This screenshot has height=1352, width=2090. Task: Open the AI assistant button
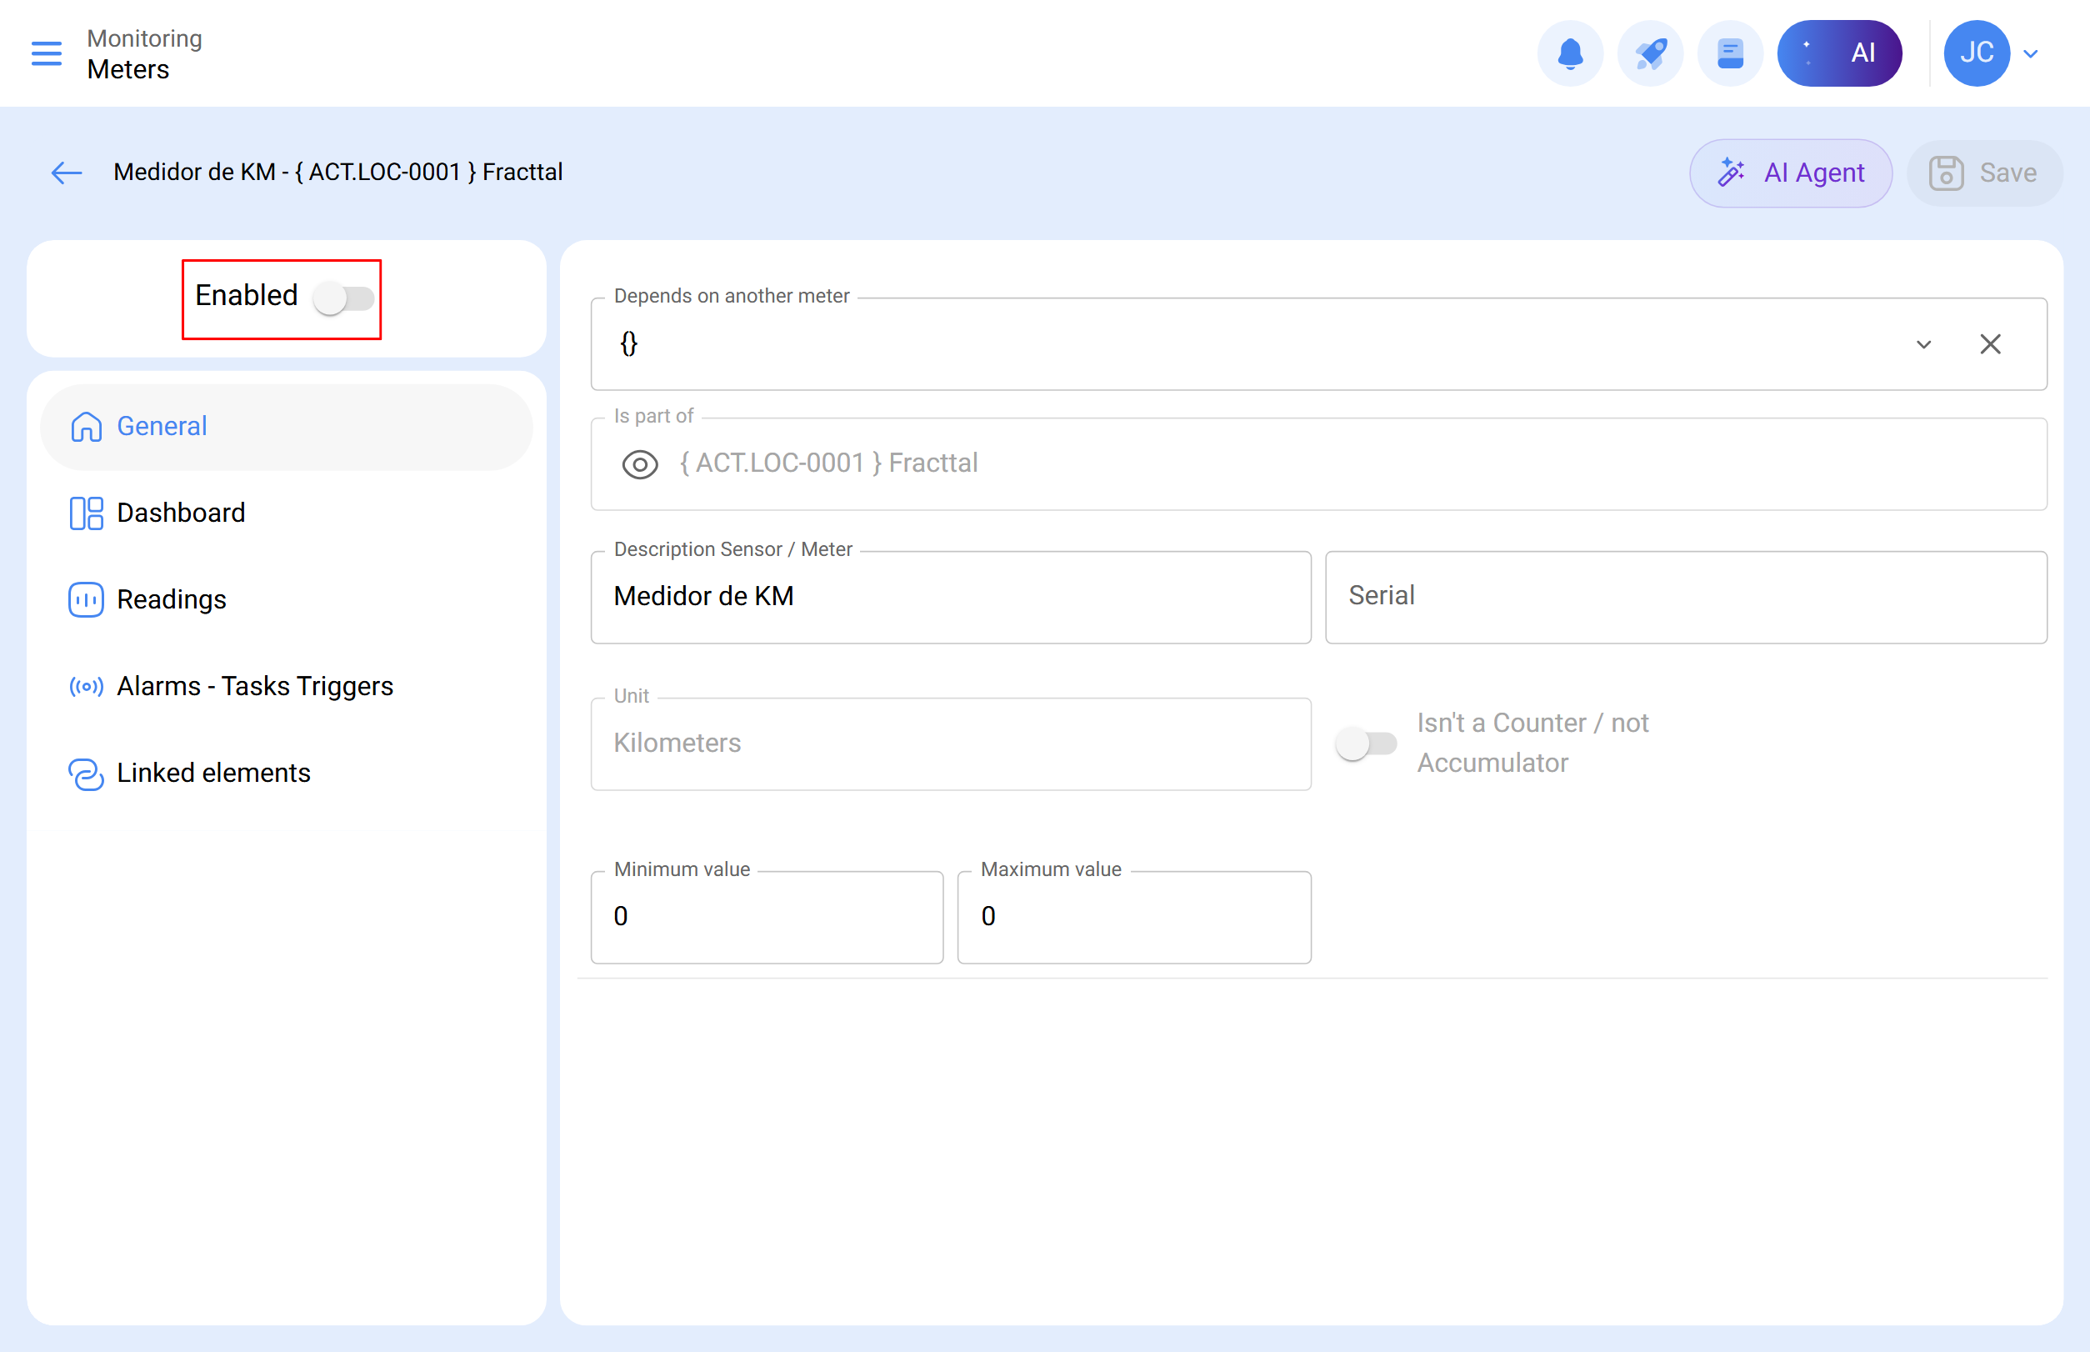coord(1840,53)
